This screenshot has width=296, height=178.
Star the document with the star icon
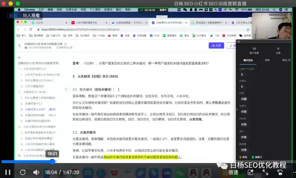point(65,44)
